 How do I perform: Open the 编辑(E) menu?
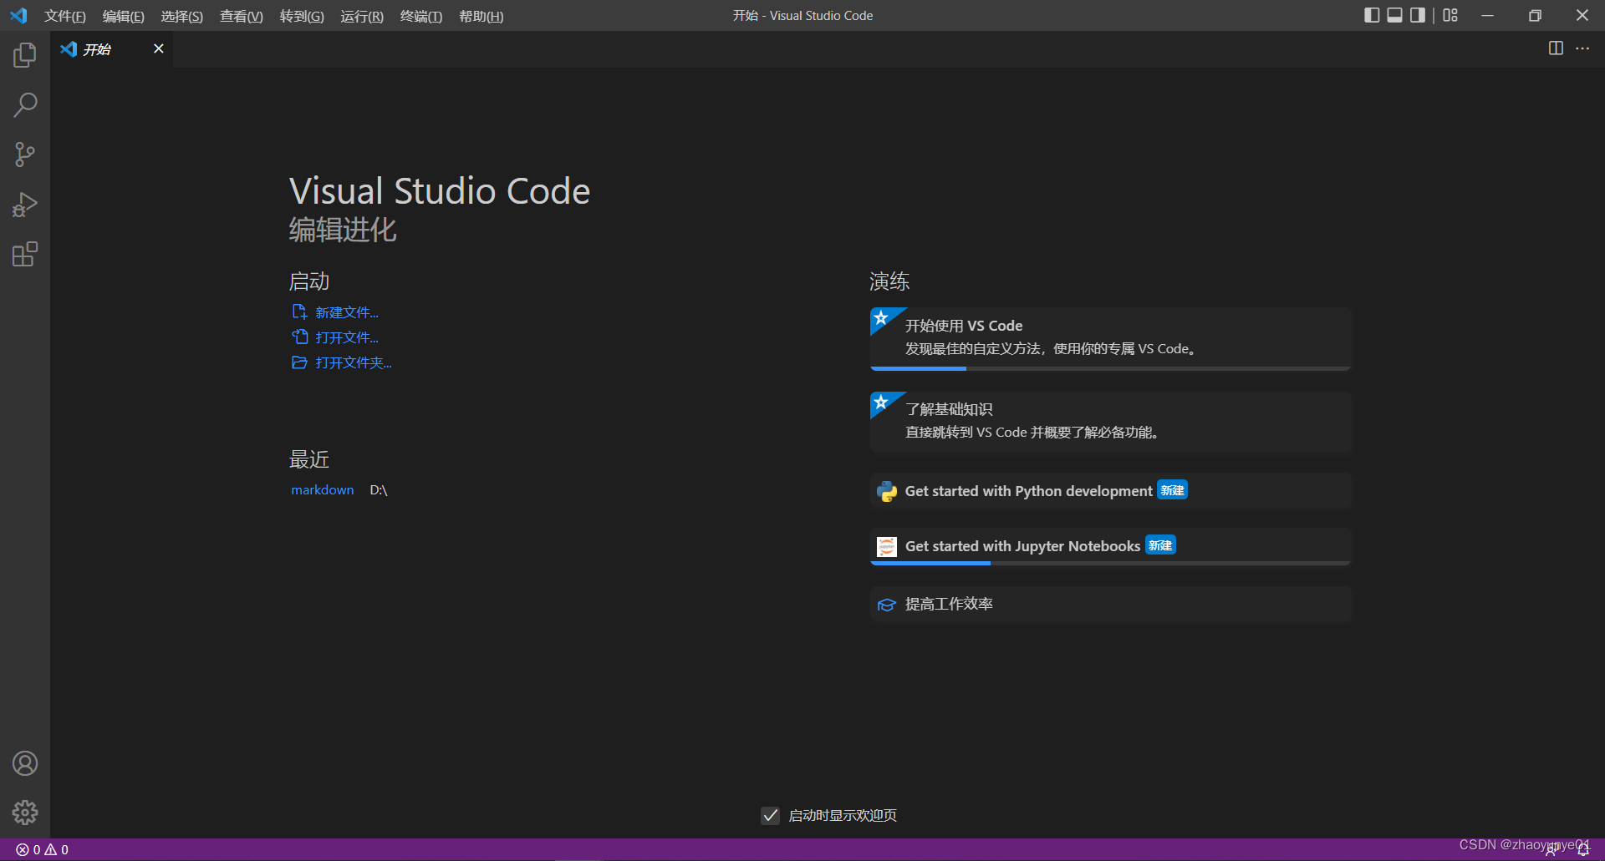[x=123, y=16]
